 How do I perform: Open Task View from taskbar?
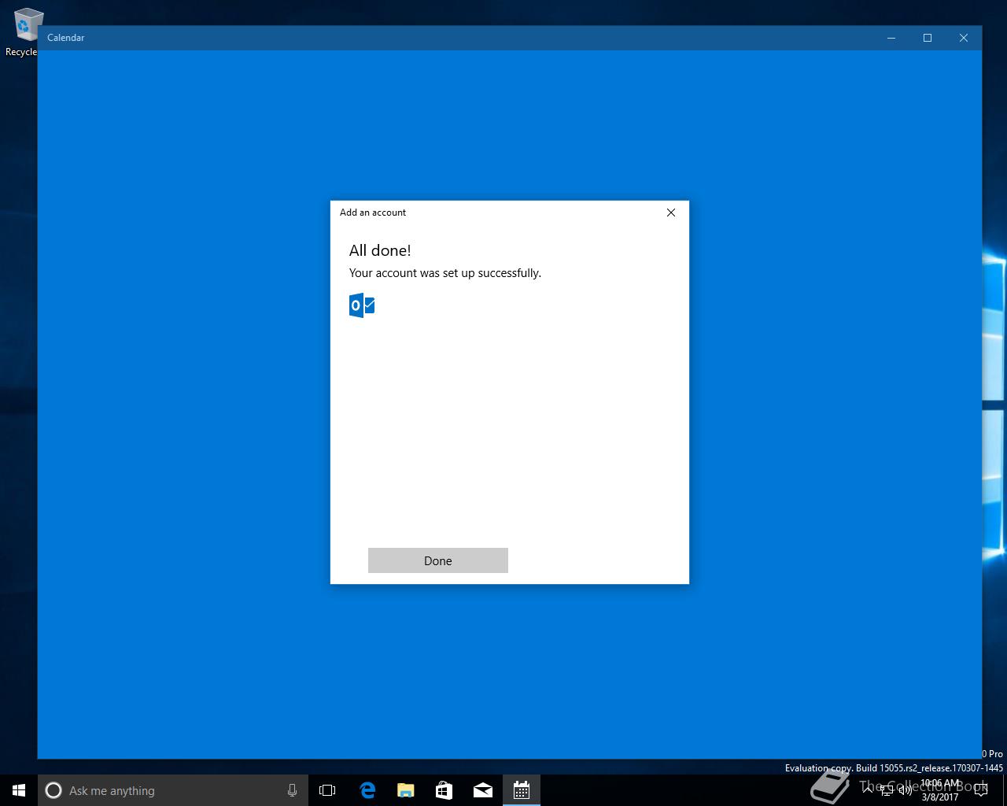point(327,790)
